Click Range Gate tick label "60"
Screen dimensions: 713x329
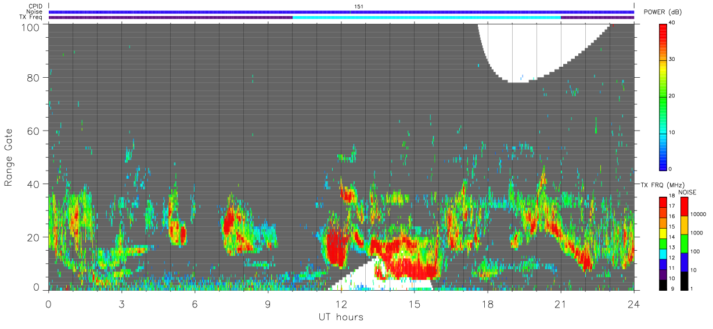[x=34, y=131]
